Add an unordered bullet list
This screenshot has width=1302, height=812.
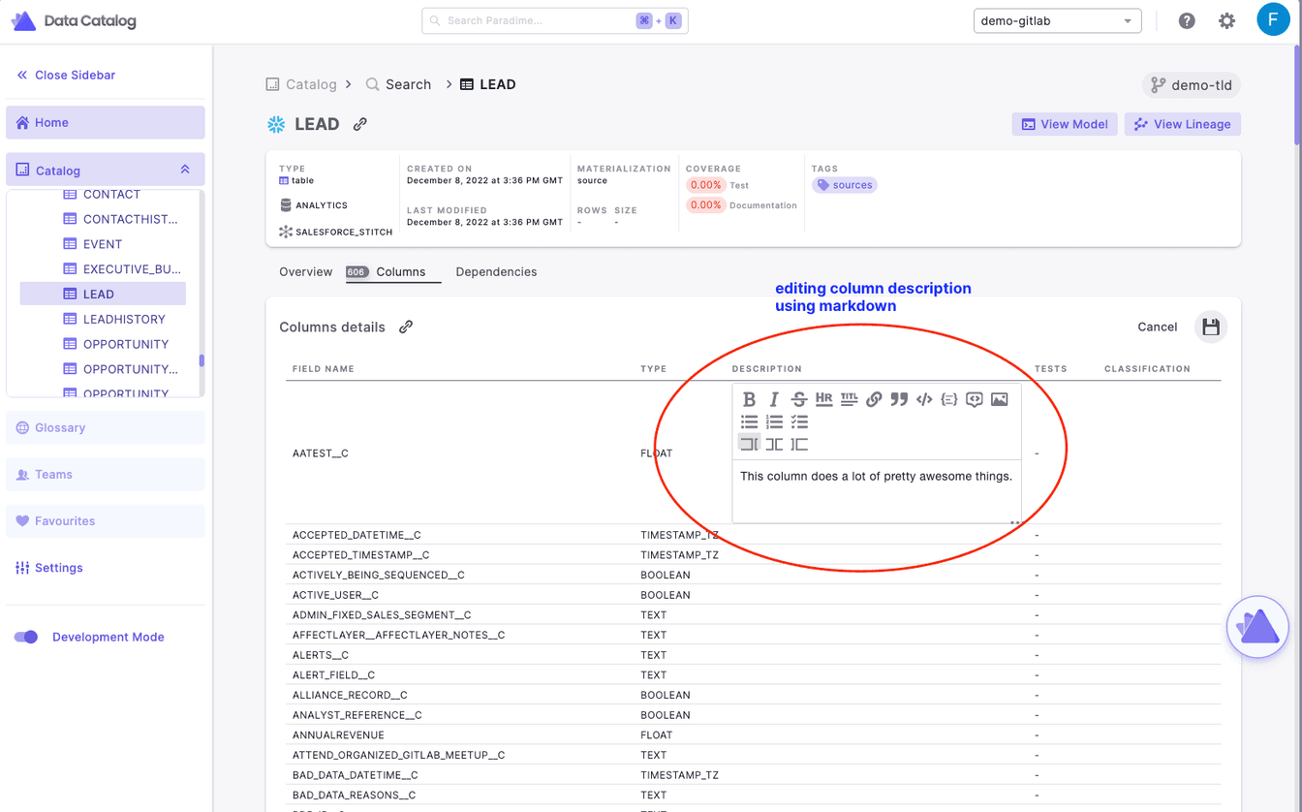pyautogui.click(x=749, y=422)
